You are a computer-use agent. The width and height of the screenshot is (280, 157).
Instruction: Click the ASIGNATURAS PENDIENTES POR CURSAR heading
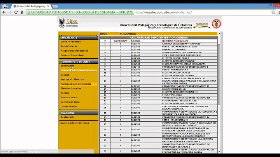(159, 38)
